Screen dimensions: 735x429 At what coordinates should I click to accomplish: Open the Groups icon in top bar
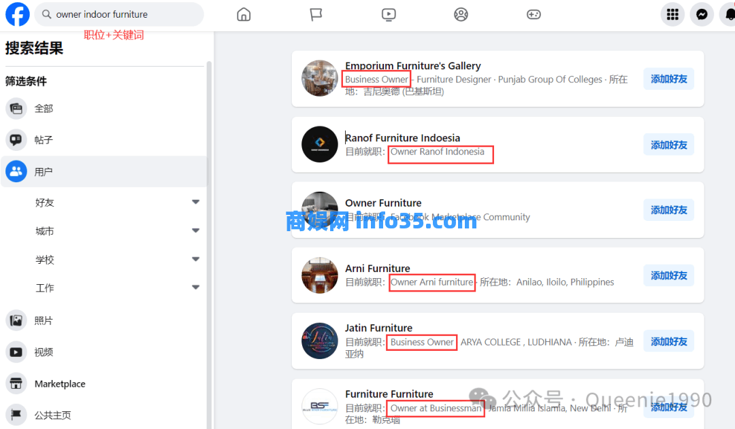coord(461,14)
